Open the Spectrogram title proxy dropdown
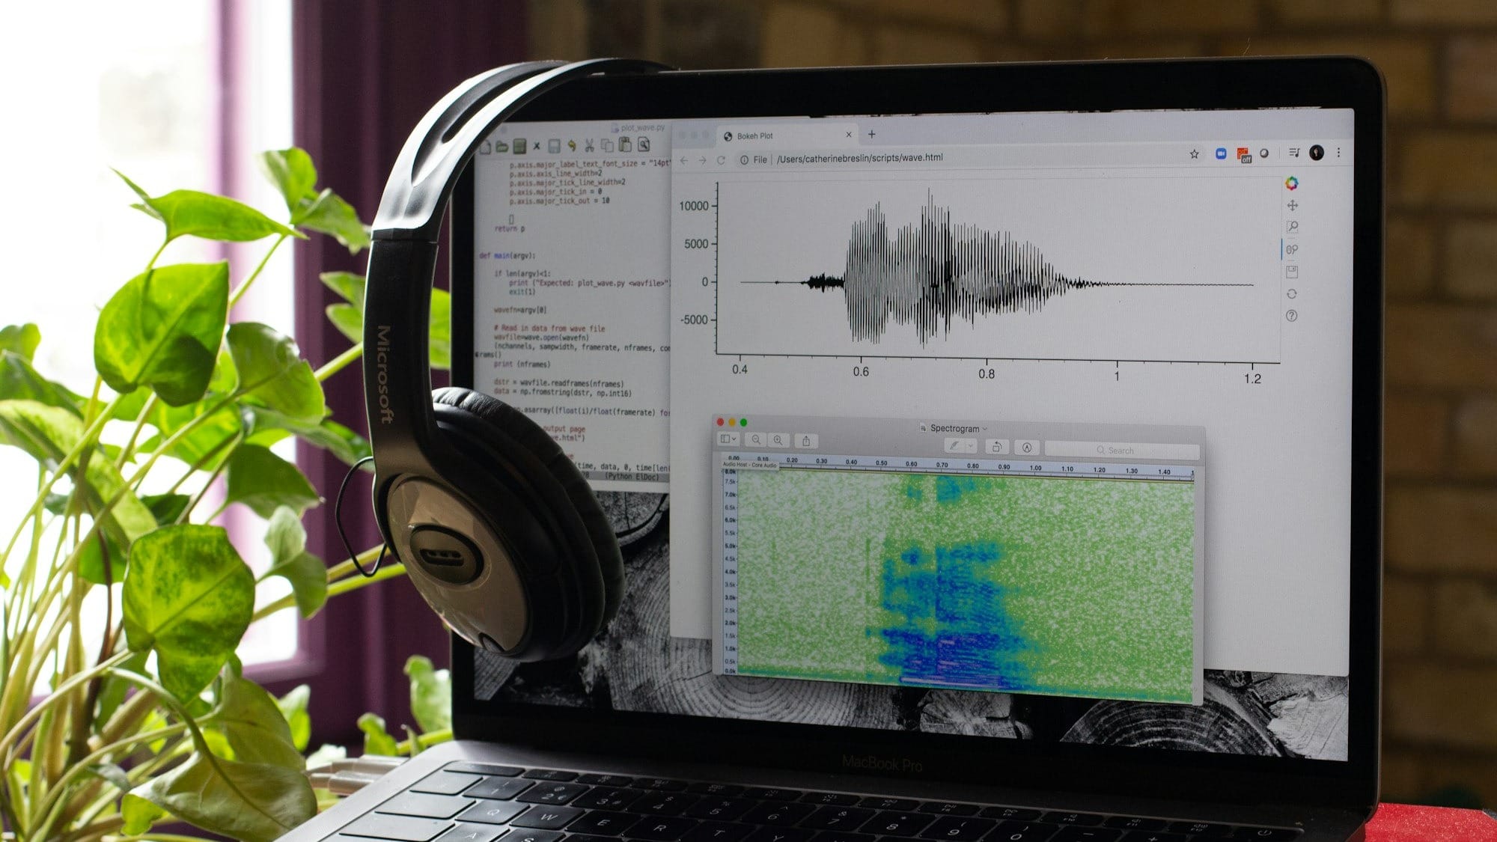 pyautogui.click(x=986, y=429)
